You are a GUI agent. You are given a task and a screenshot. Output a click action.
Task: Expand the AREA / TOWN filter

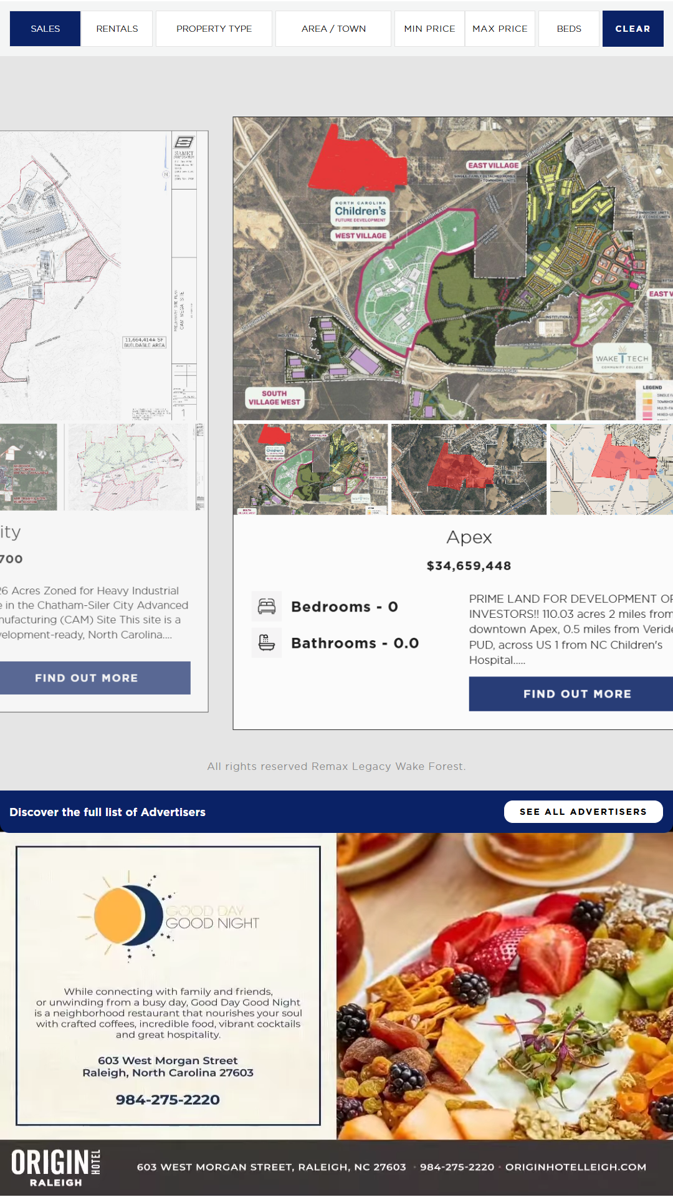[x=333, y=29]
